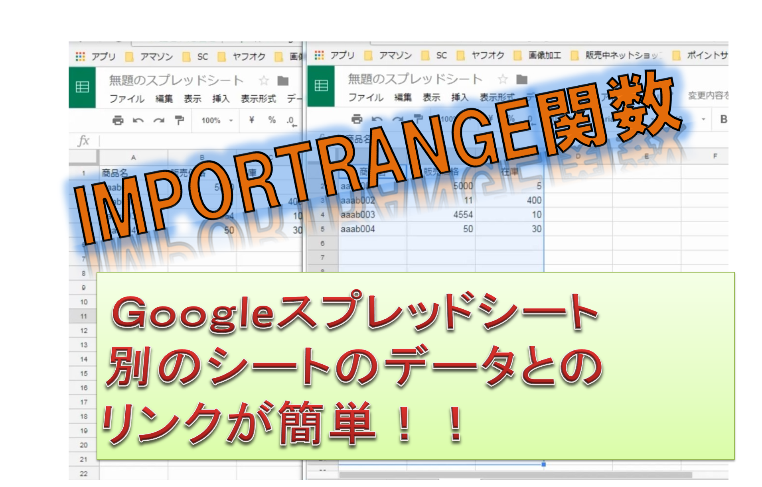
Task: Select cell 商品名 in left window row 1
Action: [x=133, y=173]
